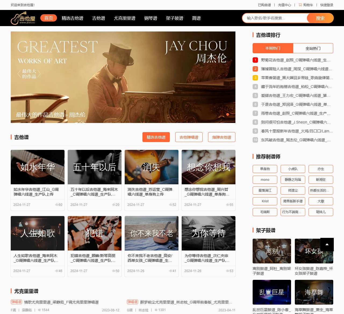Image resolution: width=344 pixels, height=314 pixels.
Task: Select tab maker Krist
Action: pyautogui.click(x=265, y=201)
